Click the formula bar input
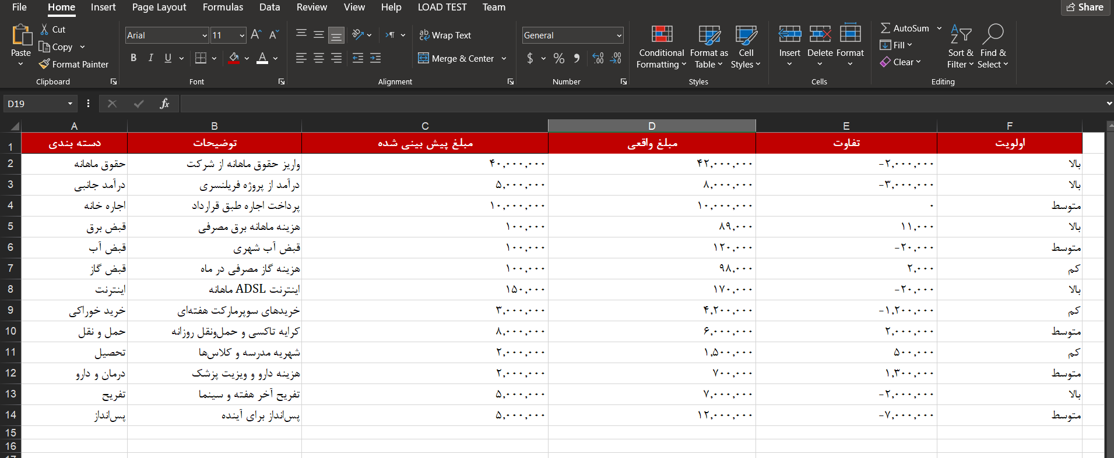Image resolution: width=1114 pixels, height=458 pixels. coord(641,104)
